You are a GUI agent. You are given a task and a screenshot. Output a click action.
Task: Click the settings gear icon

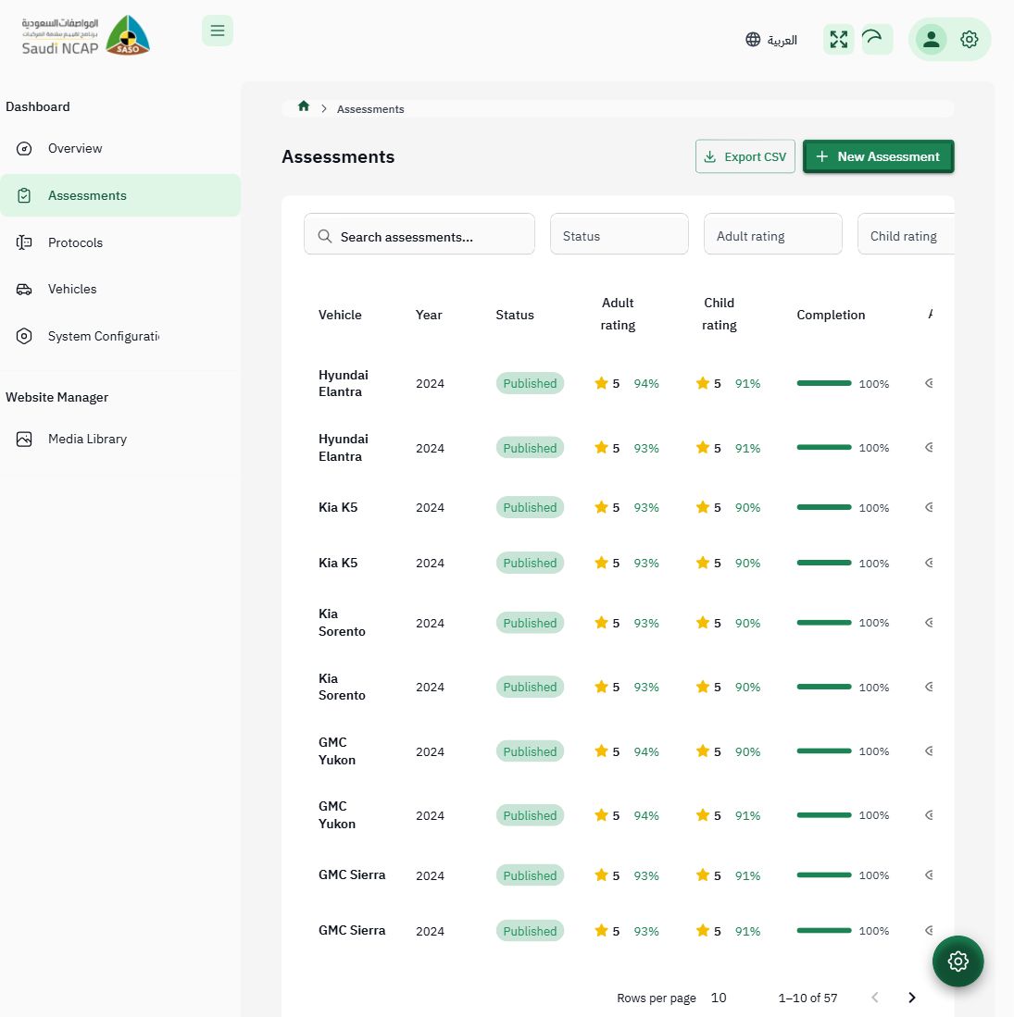[x=969, y=39]
